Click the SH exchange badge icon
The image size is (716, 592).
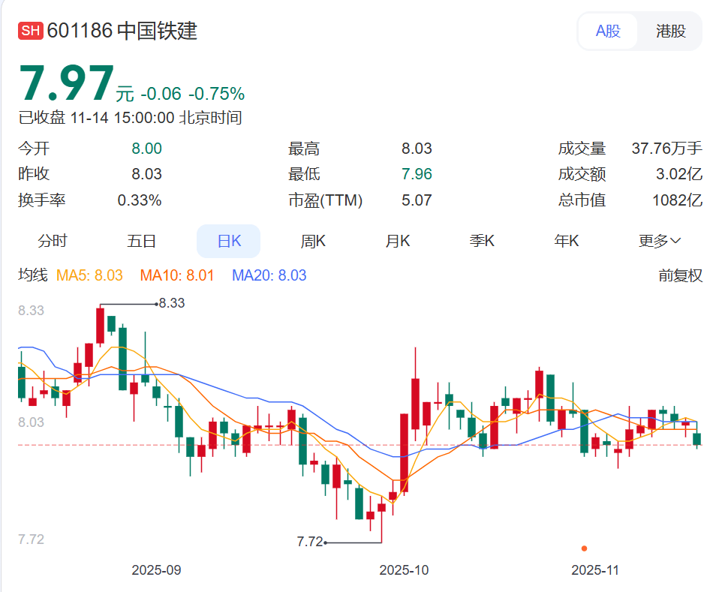click(31, 32)
